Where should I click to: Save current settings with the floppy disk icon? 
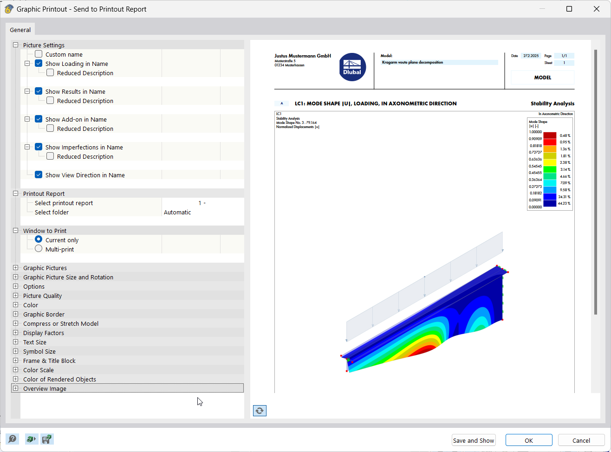click(x=46, y=439)
